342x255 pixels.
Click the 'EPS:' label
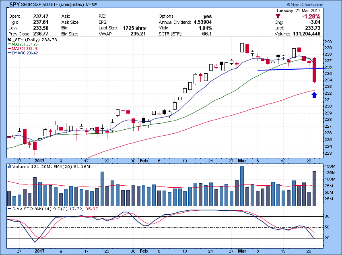pyautogui.click(x=103, y=22)
